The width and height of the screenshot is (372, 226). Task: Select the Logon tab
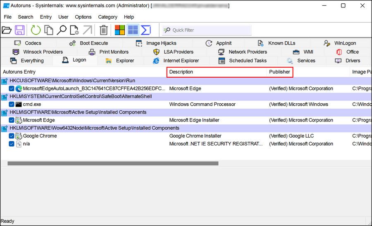(x=74, y=60)
